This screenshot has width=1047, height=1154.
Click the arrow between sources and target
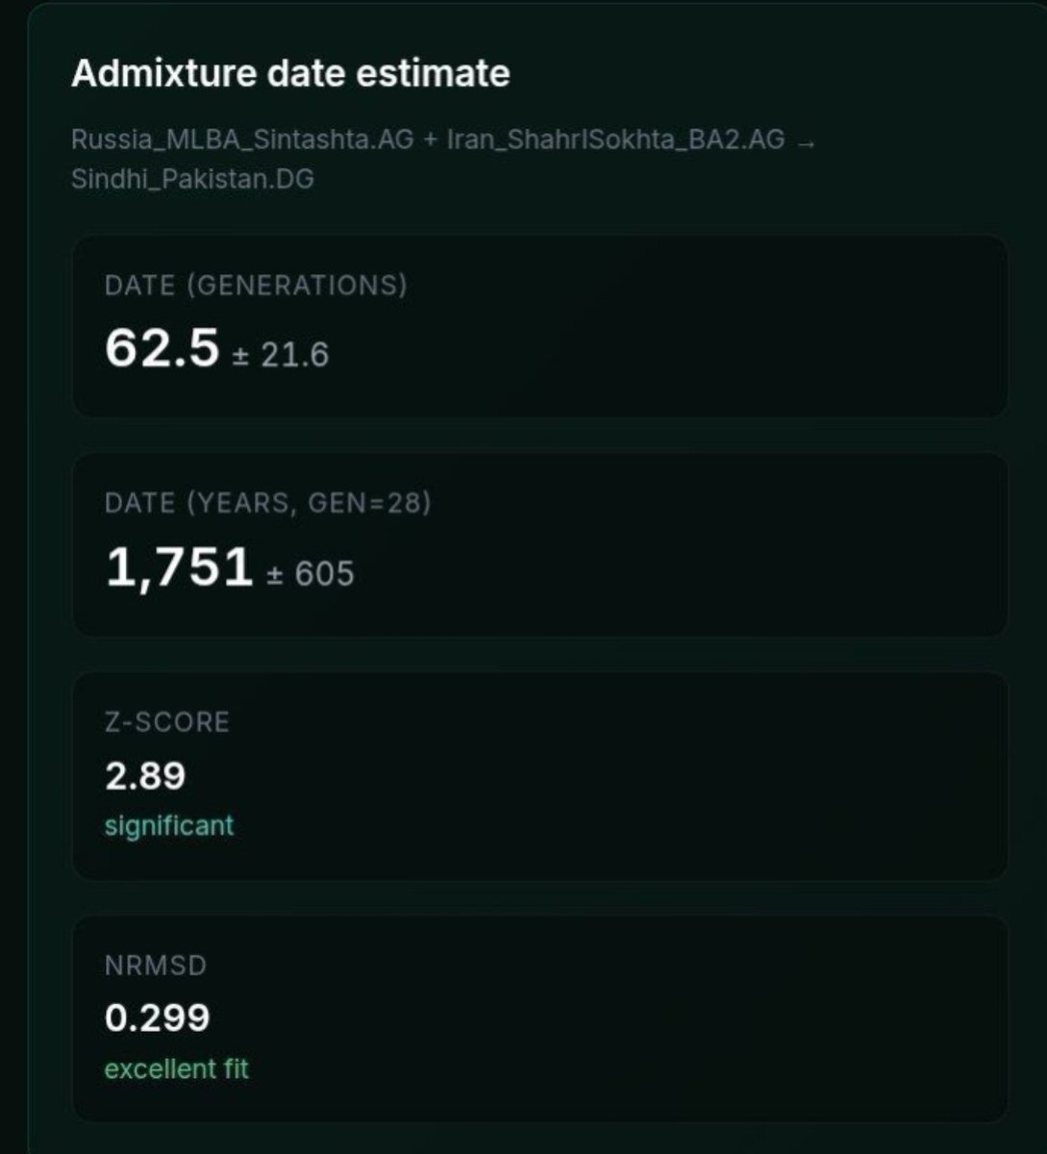(x=807, y=141)
